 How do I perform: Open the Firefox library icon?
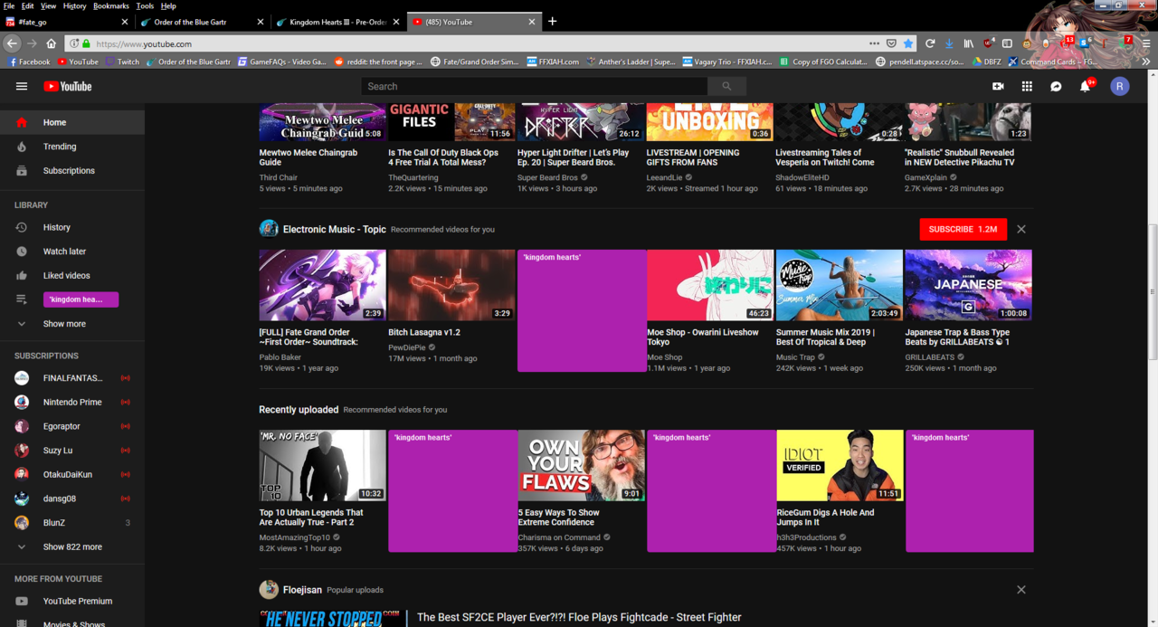(969, 43)
